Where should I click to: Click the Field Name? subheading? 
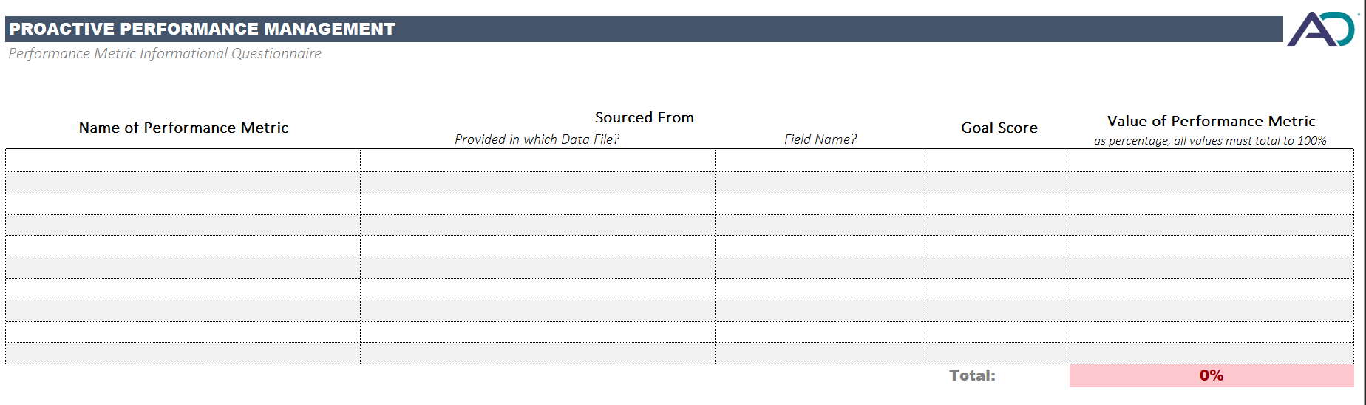pyautogui.click(x=820, y=139)
